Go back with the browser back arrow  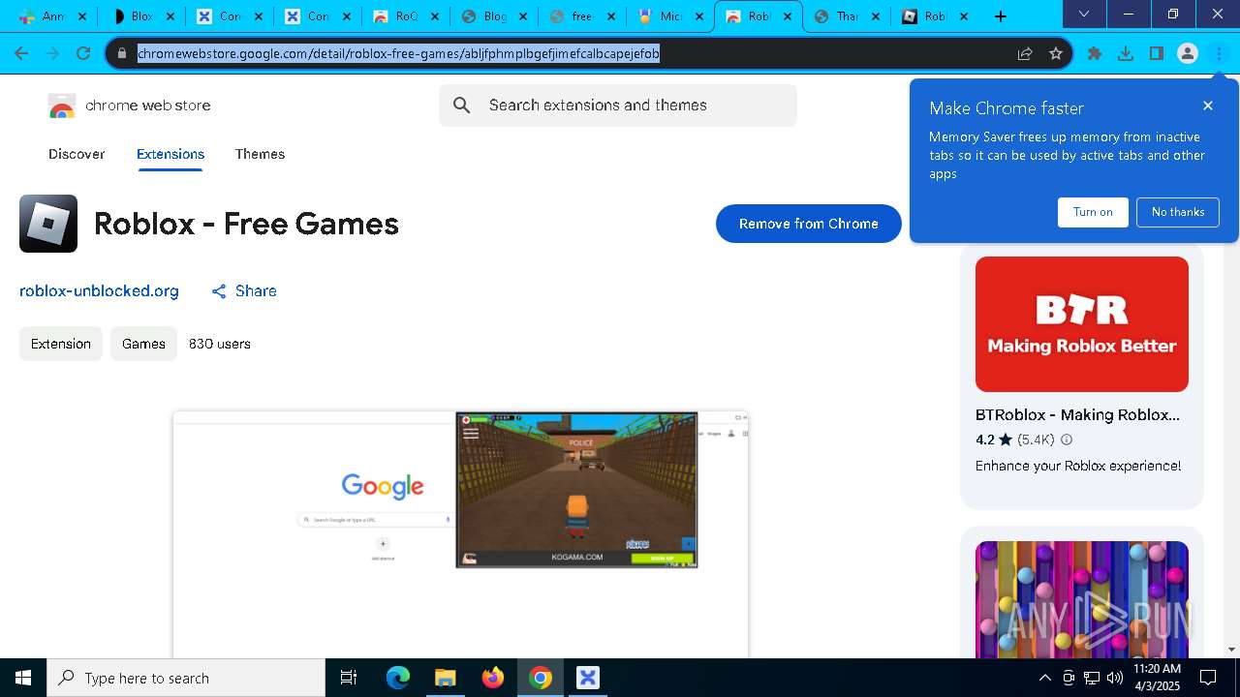[x=21, y=53]
